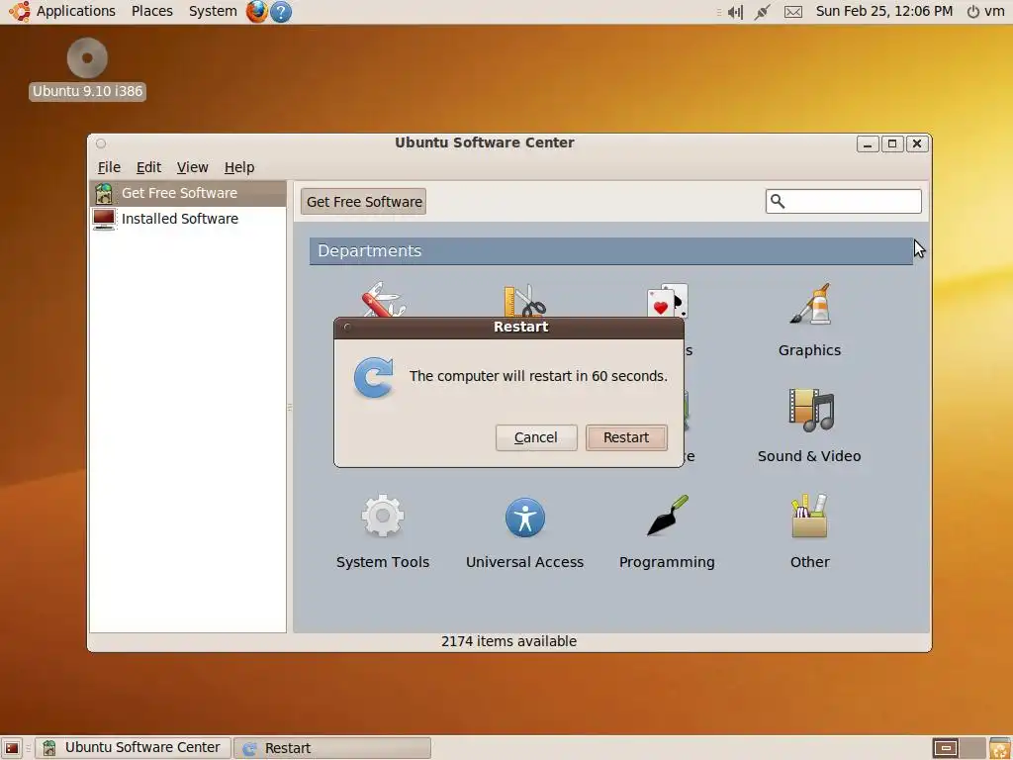The width and height of the screenshot is (1013, 760).
Task: Open the volume control in system tray
Action: [x=735, y=12]
